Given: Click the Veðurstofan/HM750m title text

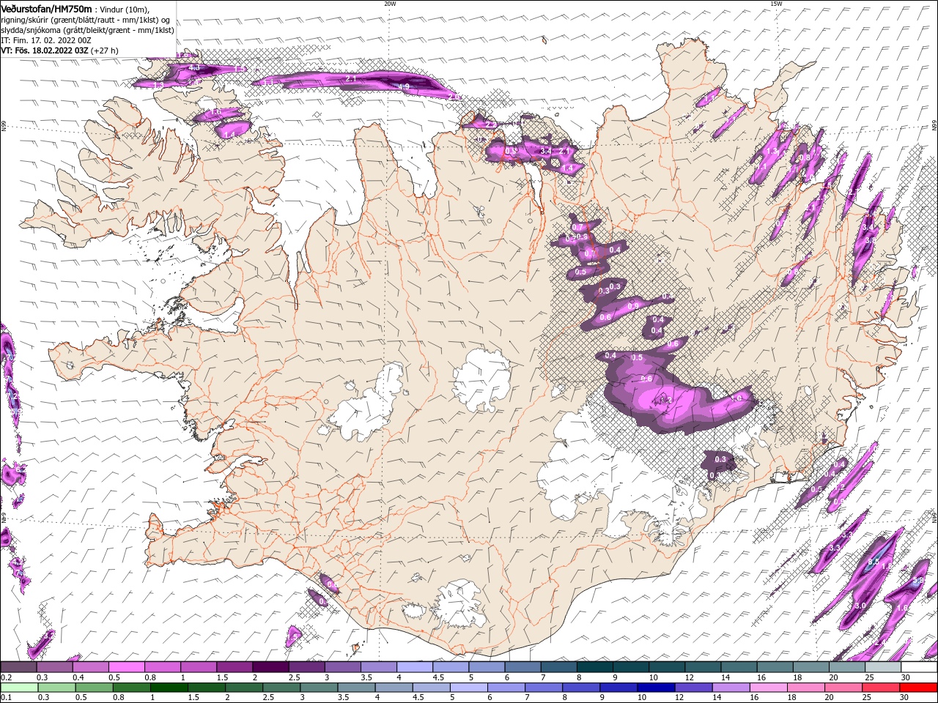Looking at the screenshot, I should [x=46, y=8].
